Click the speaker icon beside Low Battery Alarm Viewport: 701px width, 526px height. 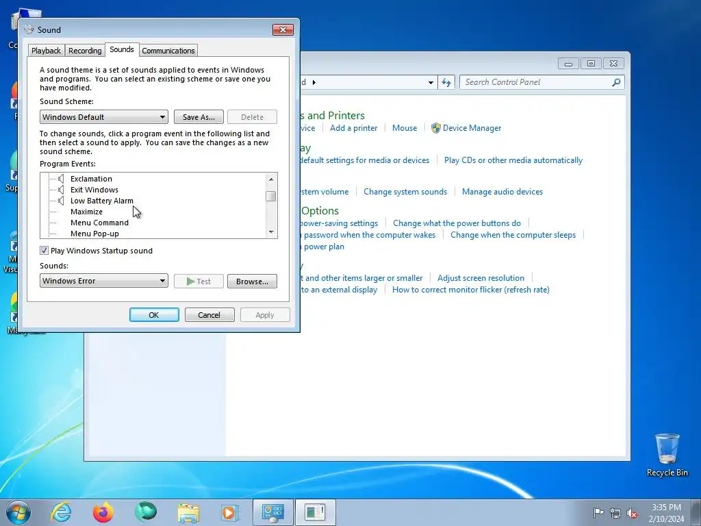coord(61,201)
